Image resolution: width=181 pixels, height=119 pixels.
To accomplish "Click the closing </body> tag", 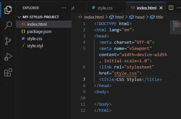I will [x=103, y=104].
